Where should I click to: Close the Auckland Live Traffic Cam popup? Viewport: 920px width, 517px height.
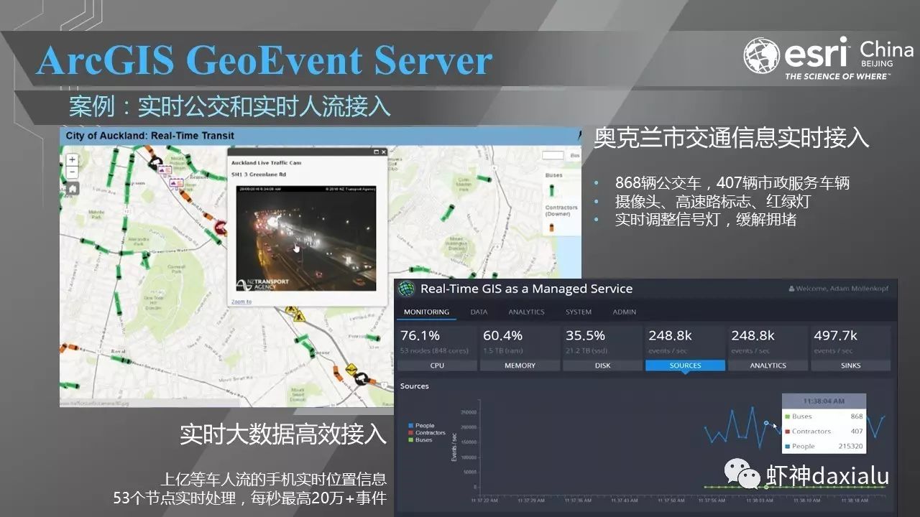coord(384,152)
